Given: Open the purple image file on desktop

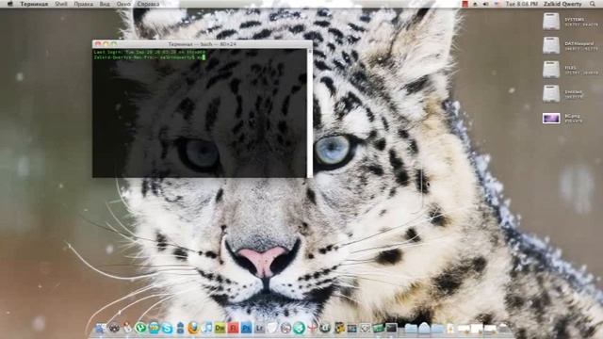Looking at the screenshot, I should click(551, 118).
